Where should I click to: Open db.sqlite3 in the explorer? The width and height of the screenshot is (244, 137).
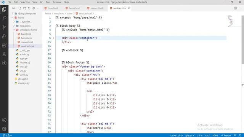point(23,79)
